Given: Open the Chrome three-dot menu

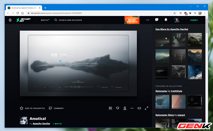Looking at the screenshot, I should (205, 13).
